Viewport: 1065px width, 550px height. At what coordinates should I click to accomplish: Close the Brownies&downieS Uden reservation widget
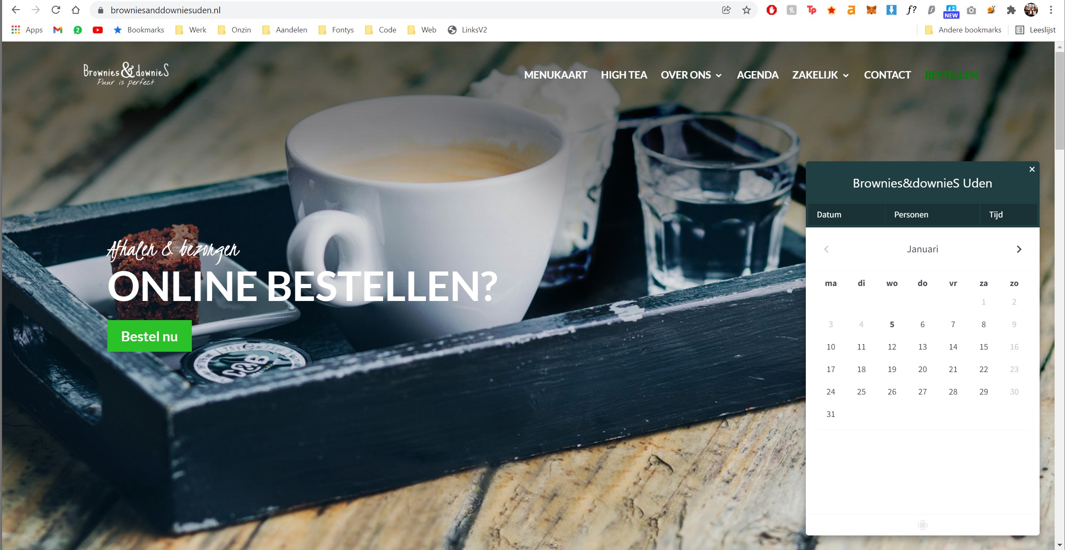[x=1032, y=169]
